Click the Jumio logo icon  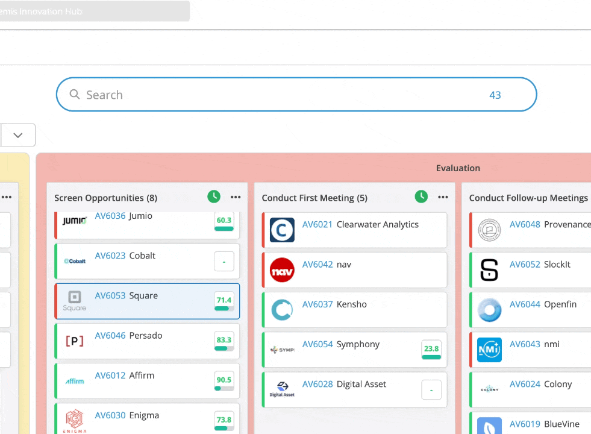(74, 220)
